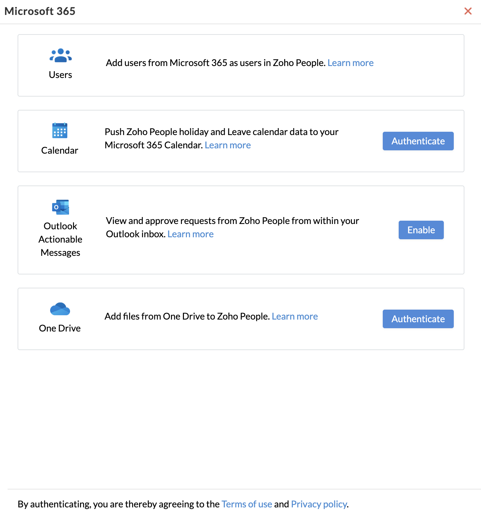Click the Users label
The width and height of the screenshot is (481, 518).
[60, 75]
